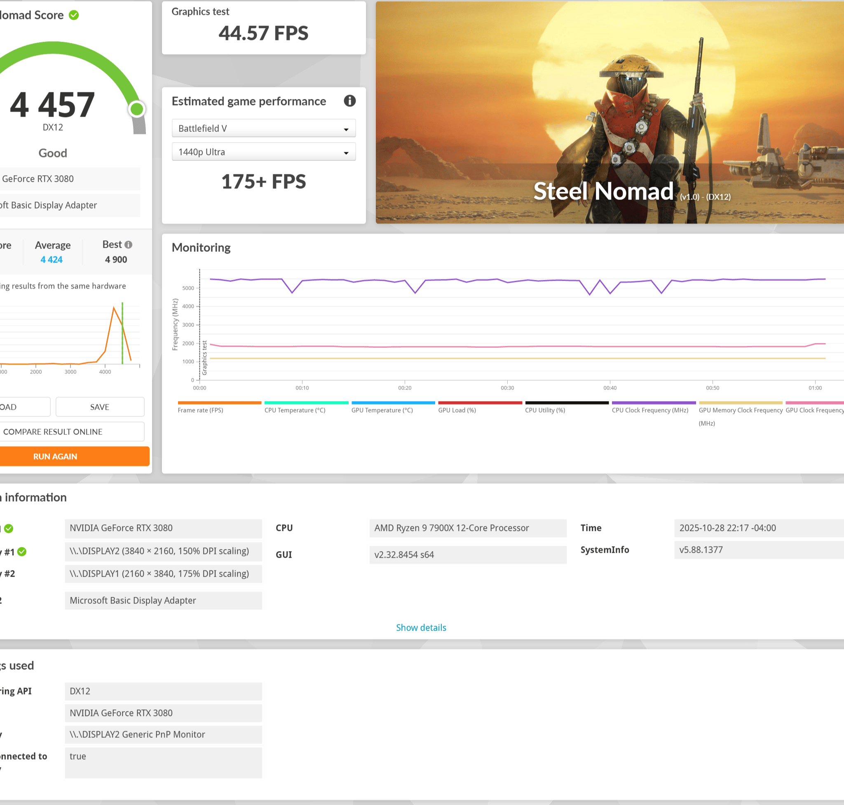The height and width of the screenshot is (805, 844).
Task: Click \\.\DISPLAY2 3840 × 2160 display entry
Action: click(163, 551)
